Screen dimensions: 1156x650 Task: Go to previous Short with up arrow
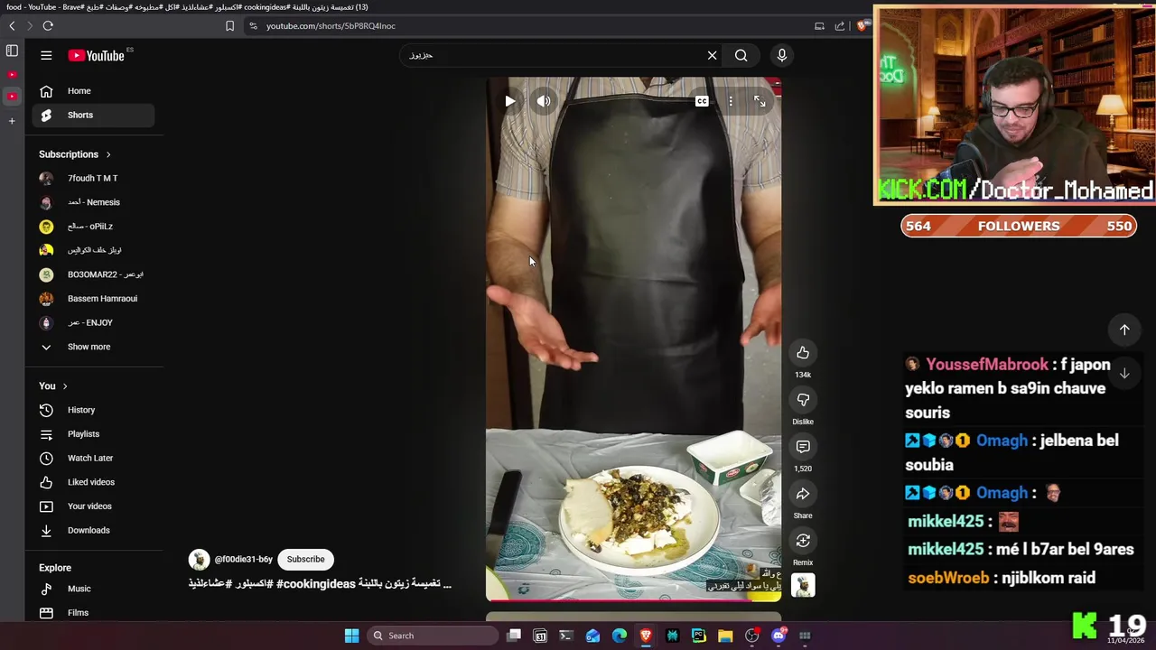coord(1124,330)
